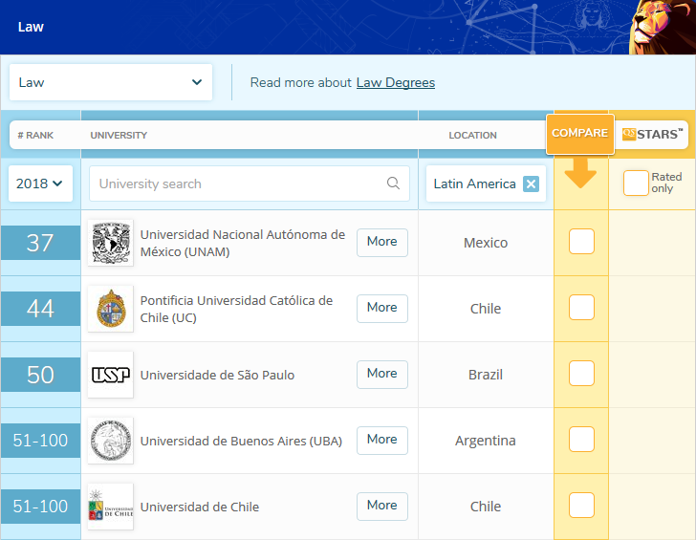The width and height of the screenshot is (696, 540).
Task: Toggle the Rated only checkbox
Action: click(x=636, y=183)
